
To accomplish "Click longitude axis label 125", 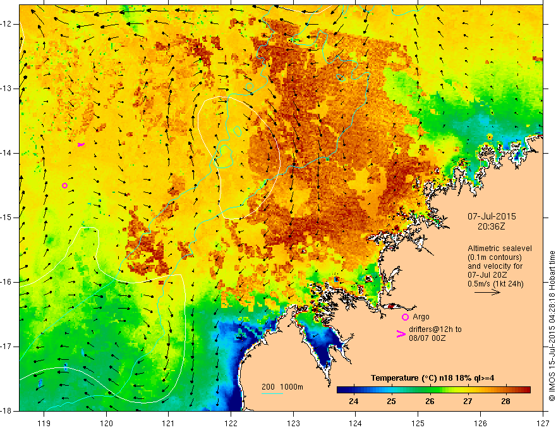I will point(418,423).
